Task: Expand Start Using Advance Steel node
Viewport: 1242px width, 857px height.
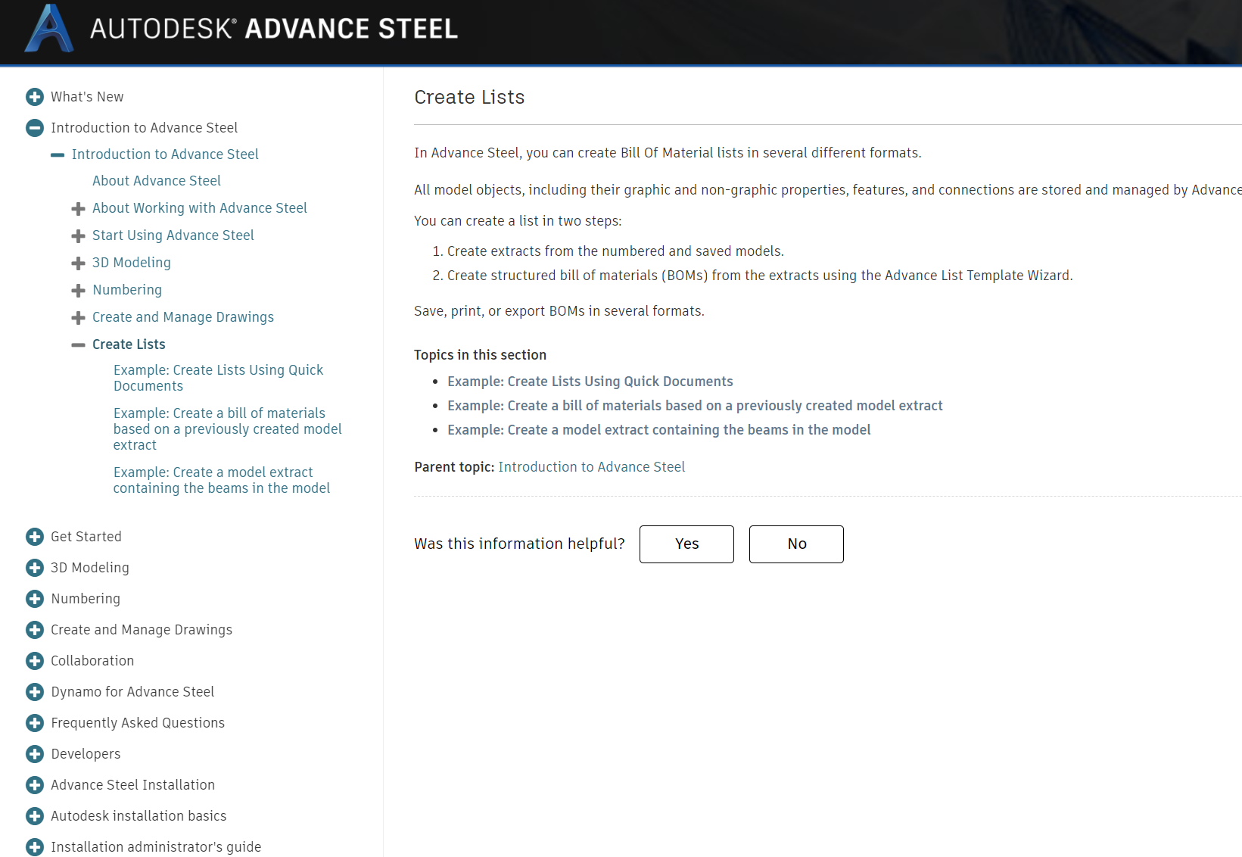Action: (79, 235)
